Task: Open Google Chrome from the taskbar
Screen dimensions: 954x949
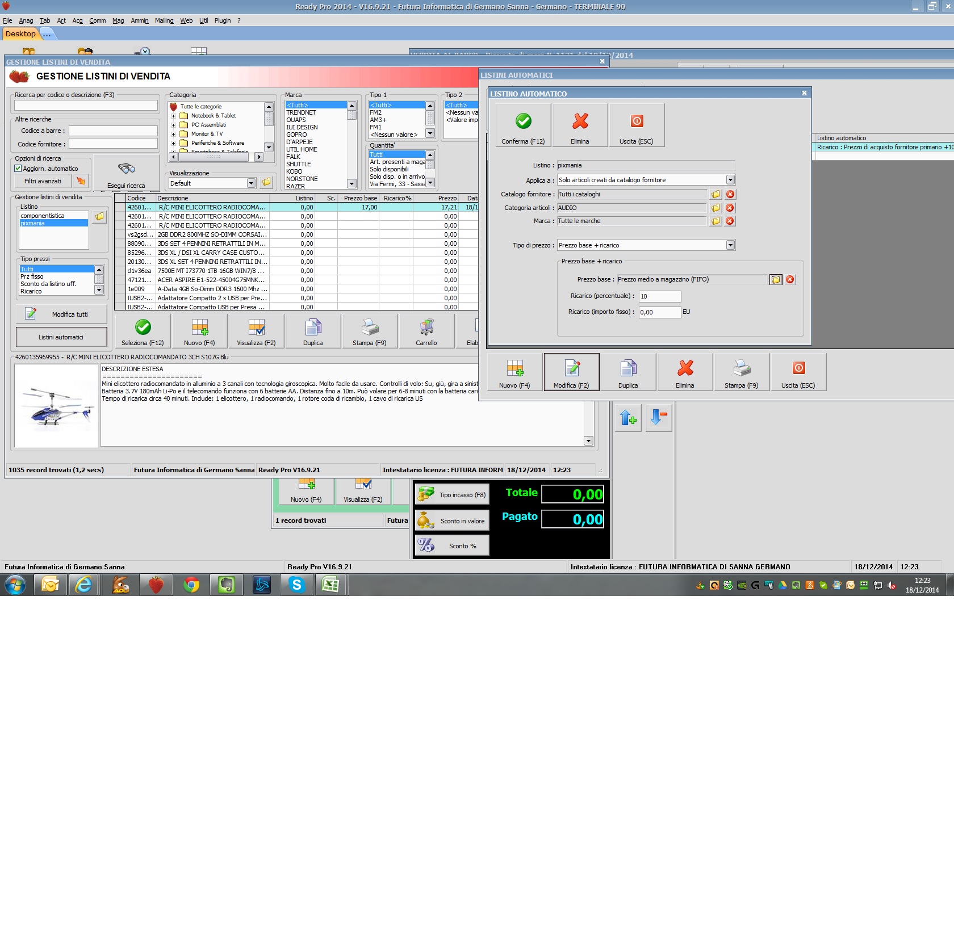Action: coord(191,585)
